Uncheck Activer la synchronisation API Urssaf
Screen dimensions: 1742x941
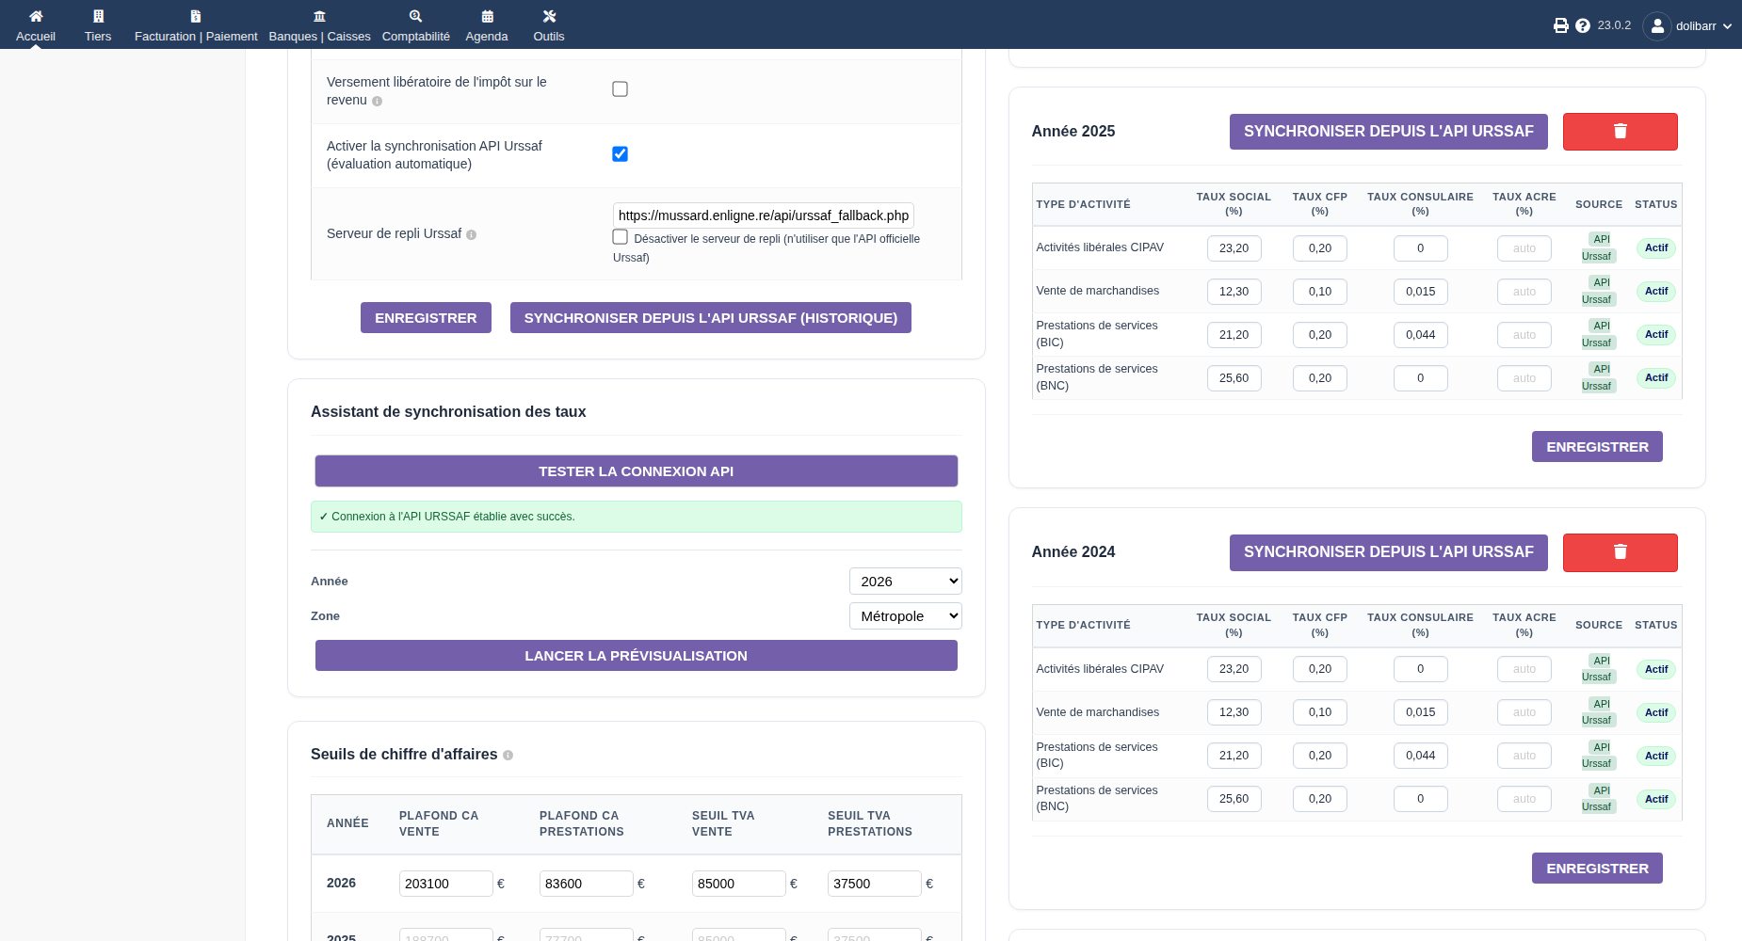(x=620, y=153)
